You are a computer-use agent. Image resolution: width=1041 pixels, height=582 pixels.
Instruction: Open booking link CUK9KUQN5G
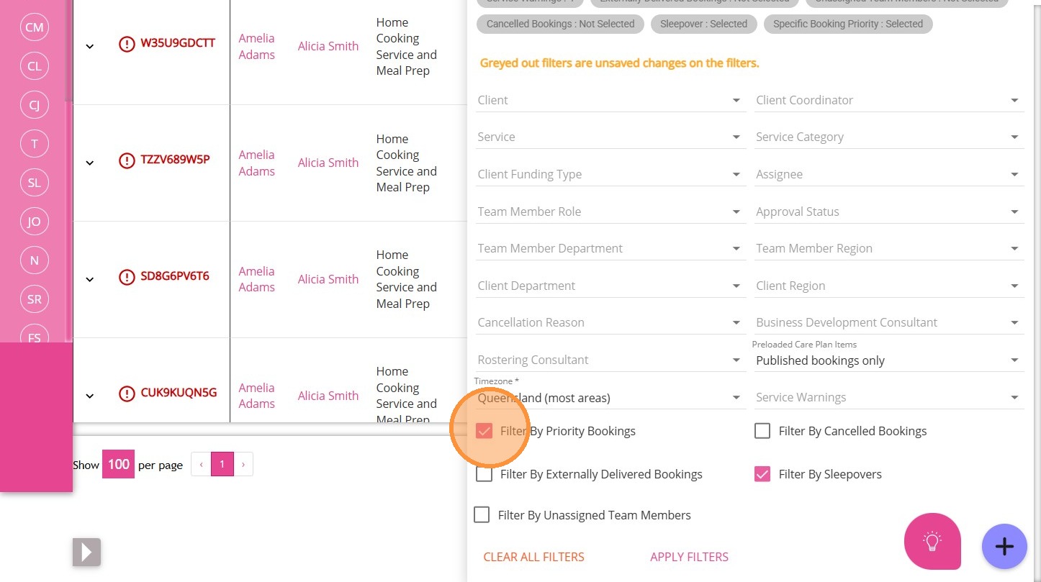179,393
